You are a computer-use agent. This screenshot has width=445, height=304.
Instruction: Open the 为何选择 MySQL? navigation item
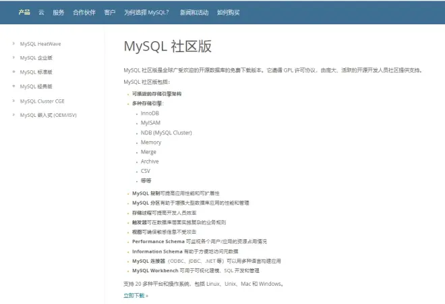(146, 12)
